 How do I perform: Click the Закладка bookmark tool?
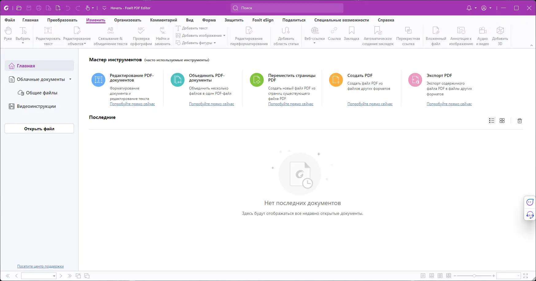coord(352,34)
